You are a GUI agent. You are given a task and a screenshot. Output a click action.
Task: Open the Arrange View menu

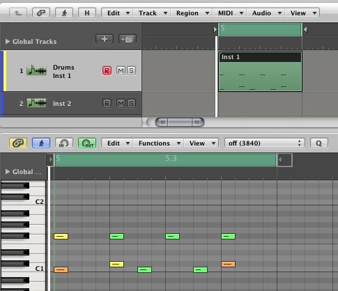(302, 13)
